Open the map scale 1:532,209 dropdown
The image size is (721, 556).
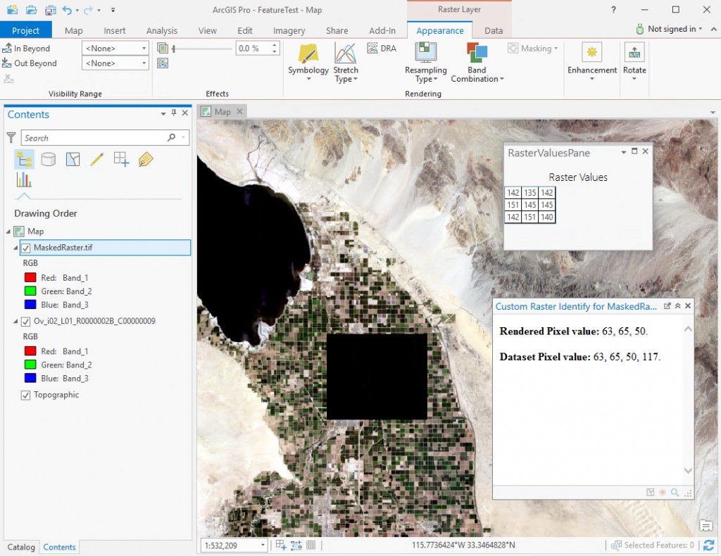[234, 545]
